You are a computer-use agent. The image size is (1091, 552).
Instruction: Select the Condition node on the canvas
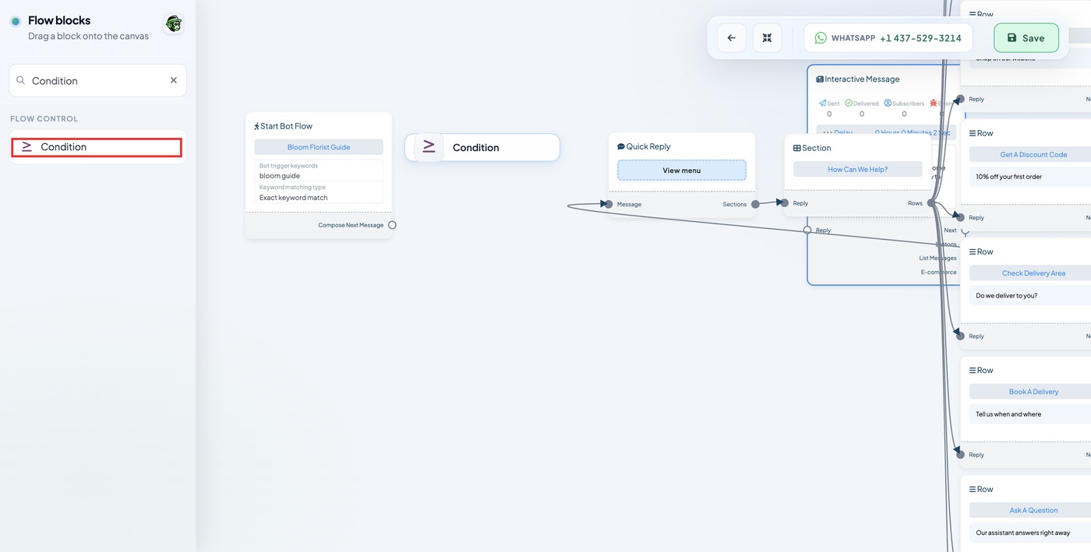click(x=482, y=147)
